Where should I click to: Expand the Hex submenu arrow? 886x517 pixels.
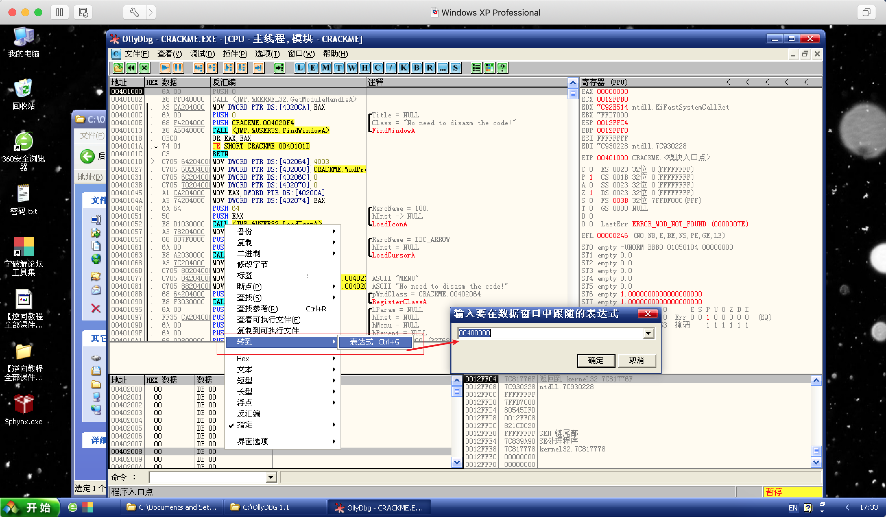pos(333,359)
